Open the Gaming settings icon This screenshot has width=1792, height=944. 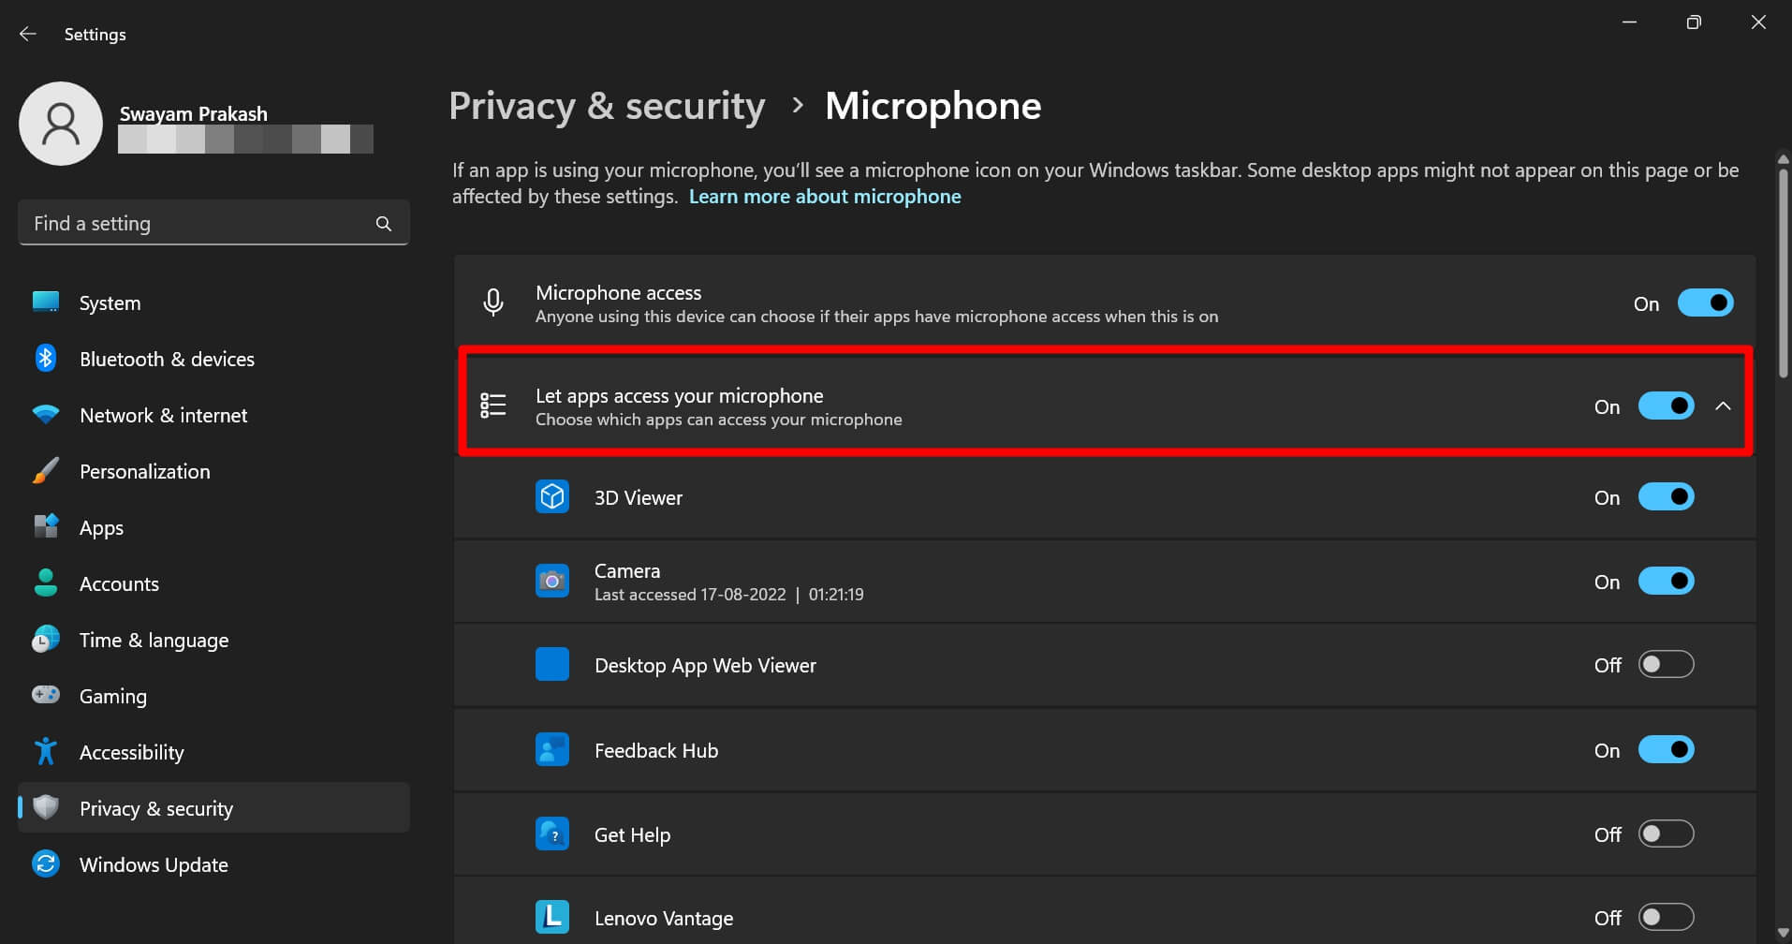(x=45, y=695)
